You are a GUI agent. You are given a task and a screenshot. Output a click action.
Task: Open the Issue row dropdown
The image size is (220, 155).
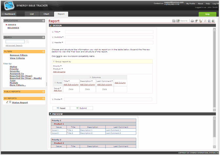pos(61,88)
